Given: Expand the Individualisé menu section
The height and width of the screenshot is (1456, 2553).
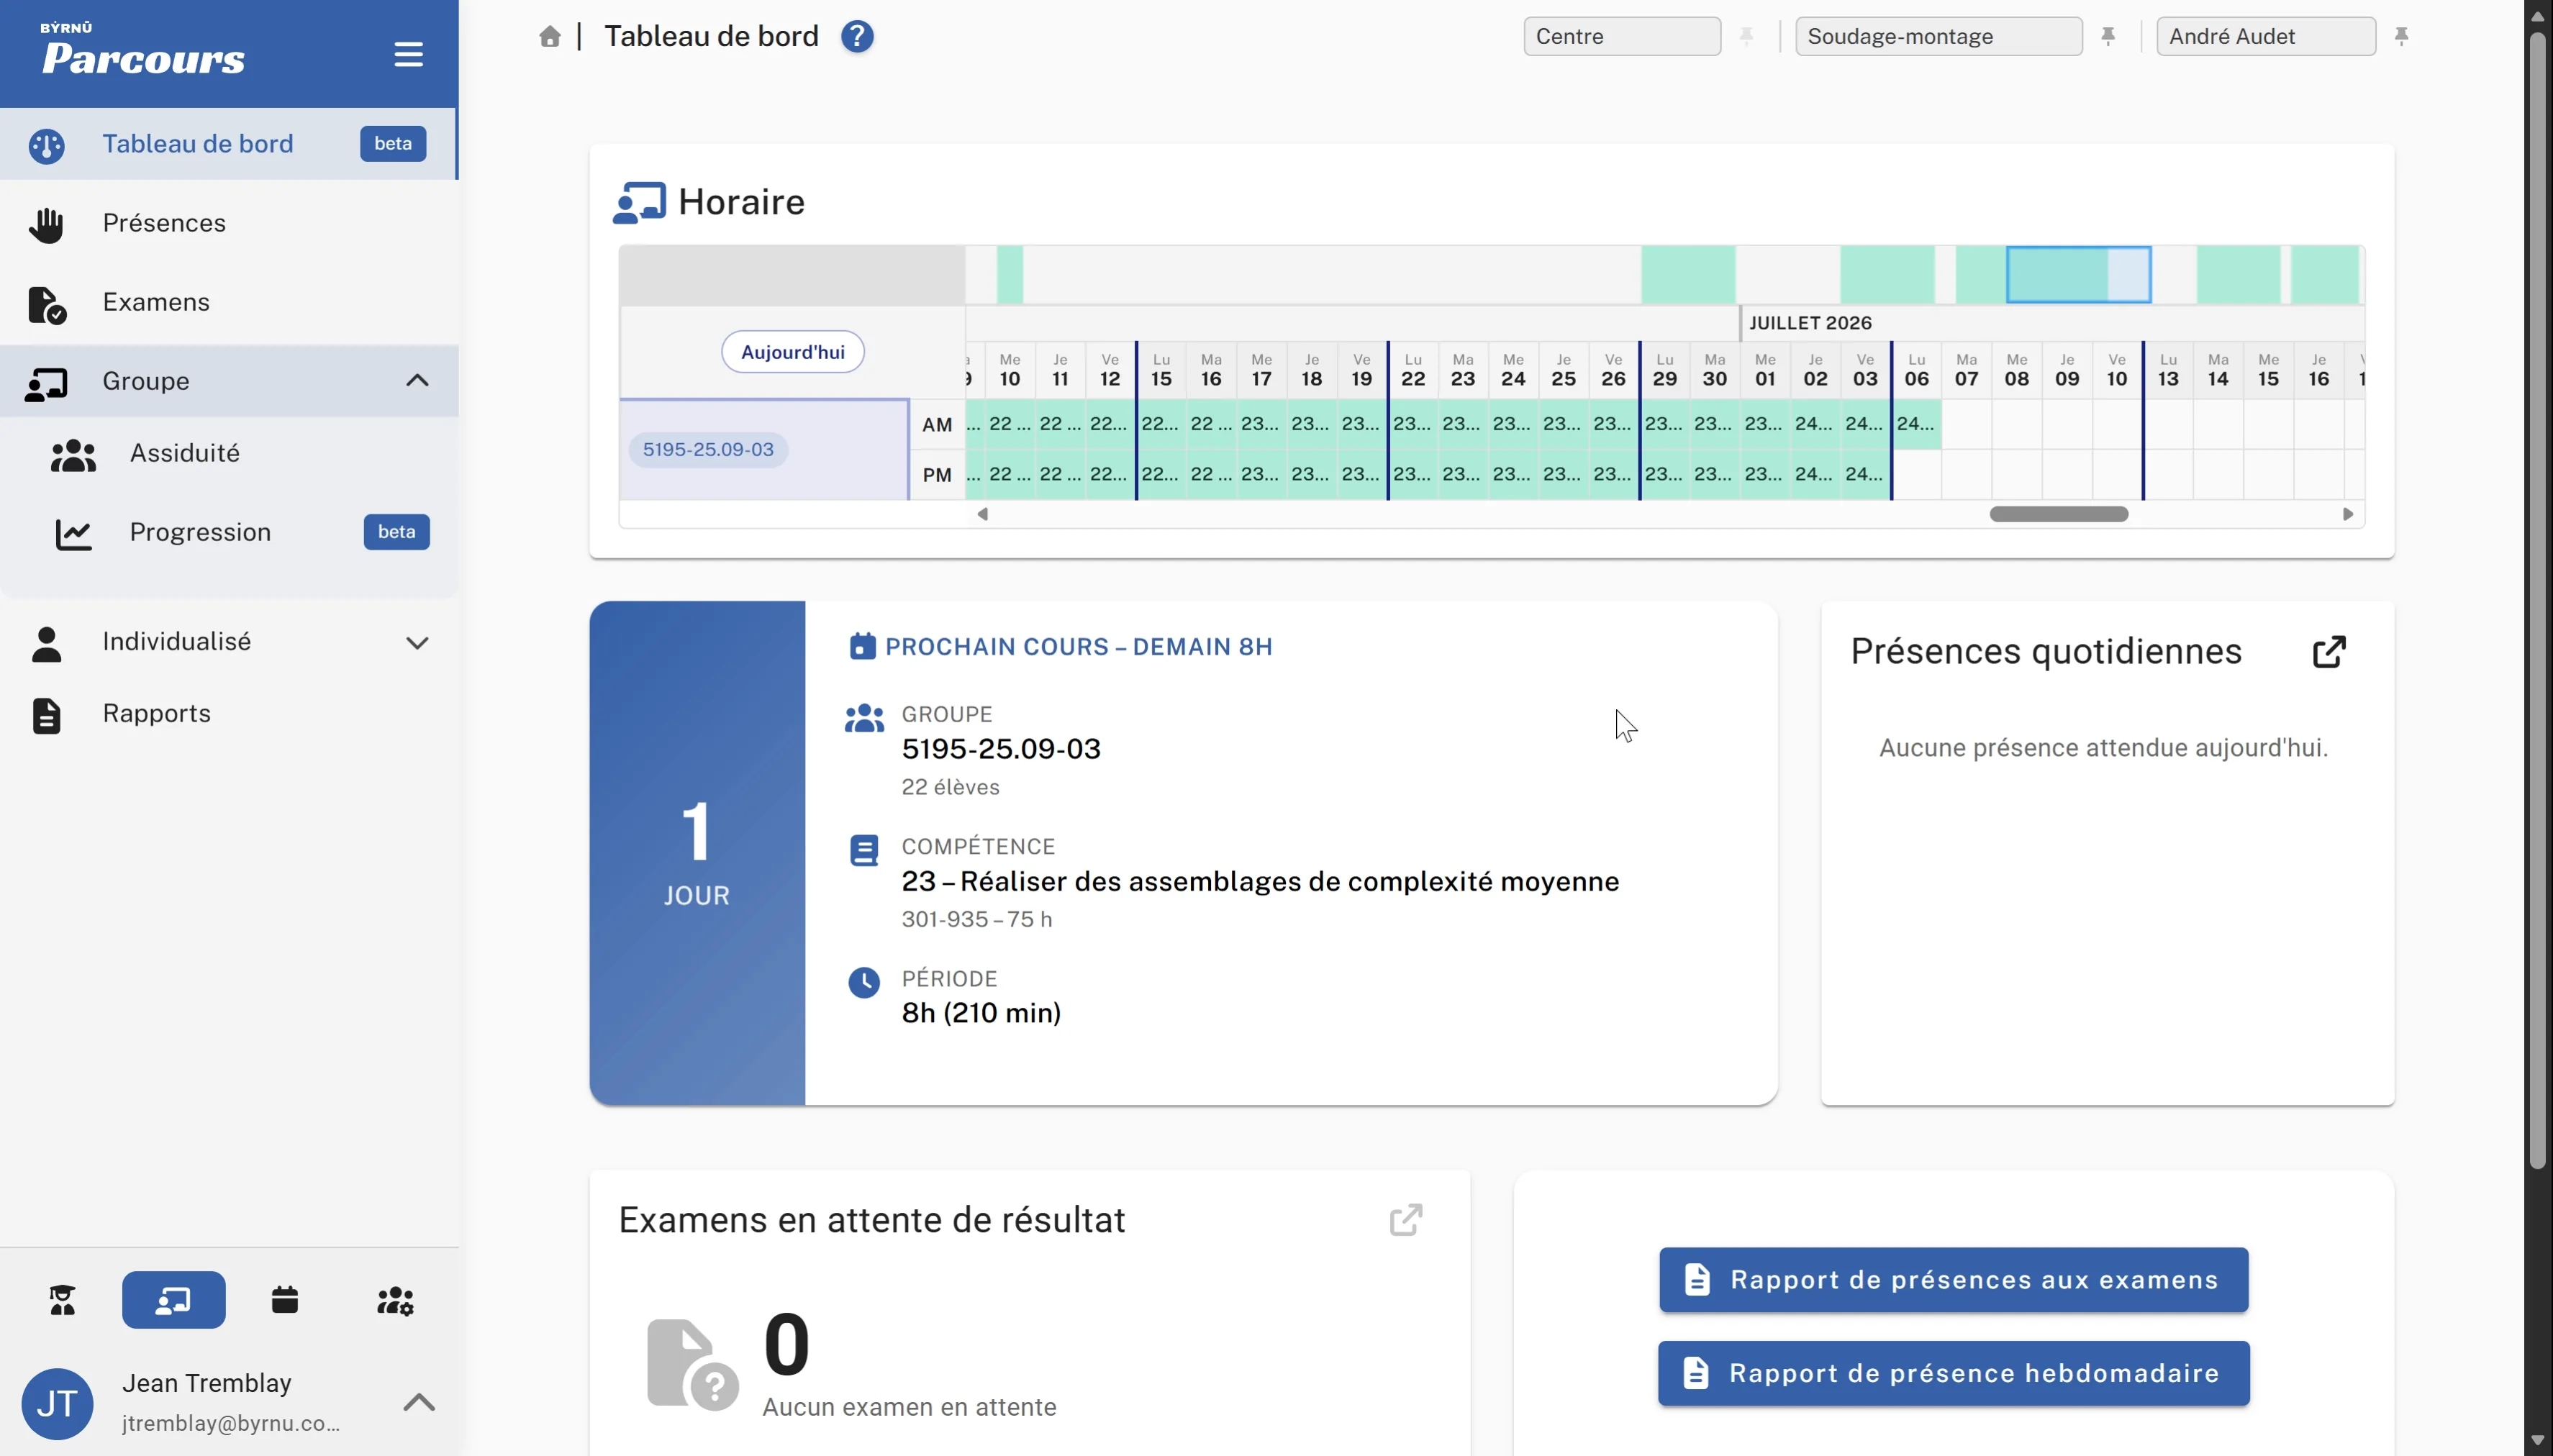Looking at the screenshot, I should [x=229, y=642].
